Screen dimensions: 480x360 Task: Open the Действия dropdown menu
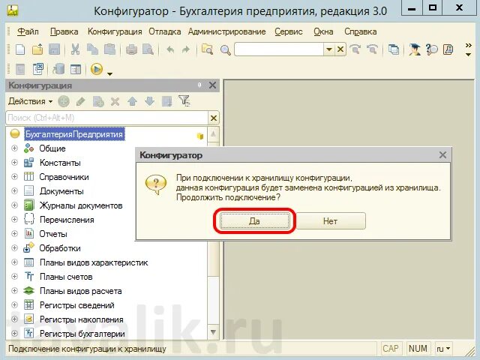pyautogui.click(x=30, y=101)
